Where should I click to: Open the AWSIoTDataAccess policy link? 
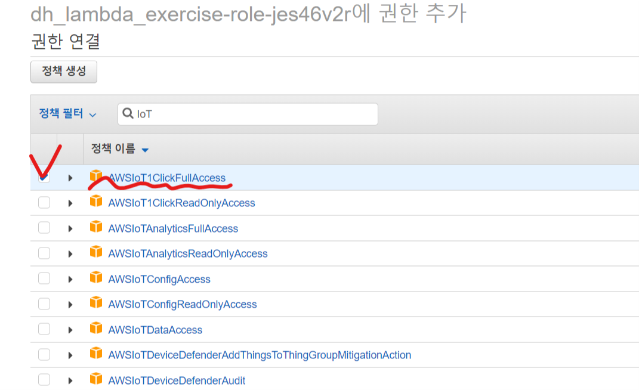click(x=155, y=330)
